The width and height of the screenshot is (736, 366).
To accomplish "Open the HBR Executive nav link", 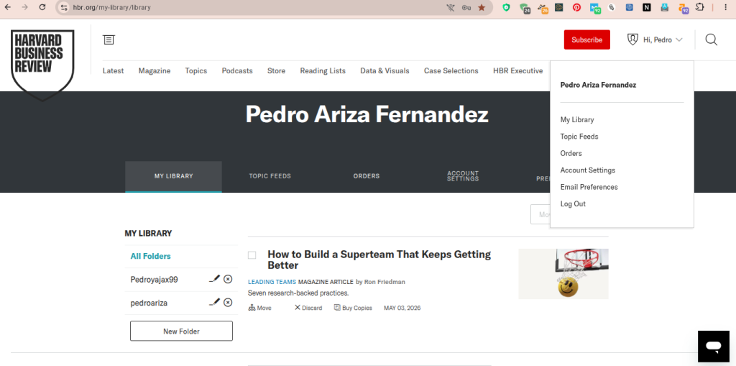I will pos(517,71).
